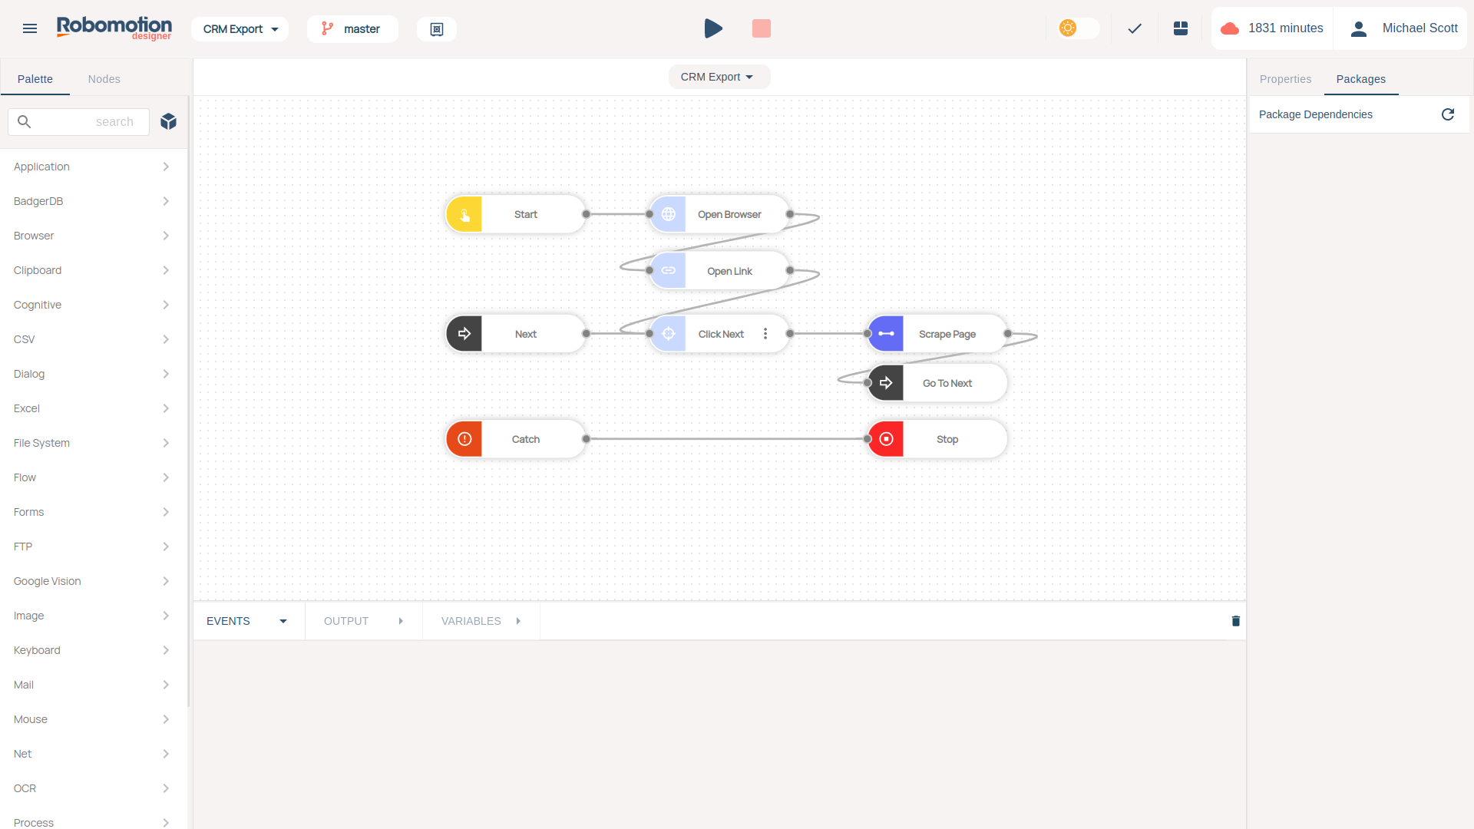Click the Robomotion designer logo
The width and height of the screenshot is (1474, 829).
click(x=114, y=28)
